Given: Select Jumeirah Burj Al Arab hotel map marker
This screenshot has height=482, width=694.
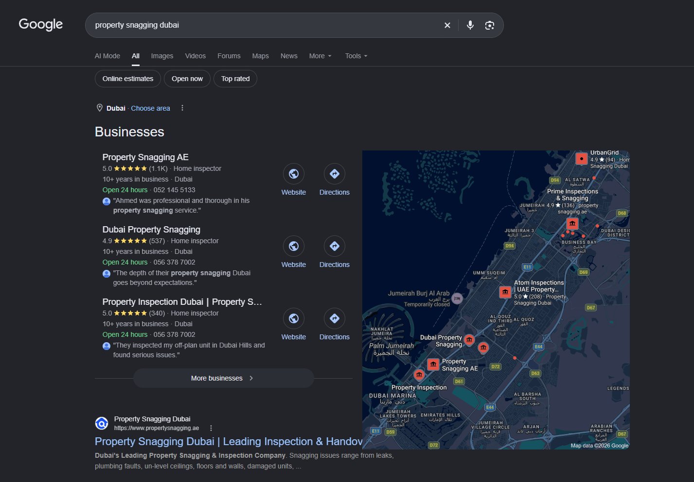Looking at the screenshot, I should pos(457,299).
